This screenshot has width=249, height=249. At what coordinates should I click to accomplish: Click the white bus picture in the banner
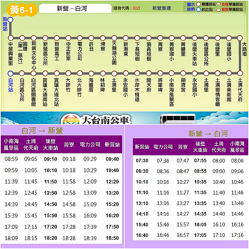tap(177, 119)
